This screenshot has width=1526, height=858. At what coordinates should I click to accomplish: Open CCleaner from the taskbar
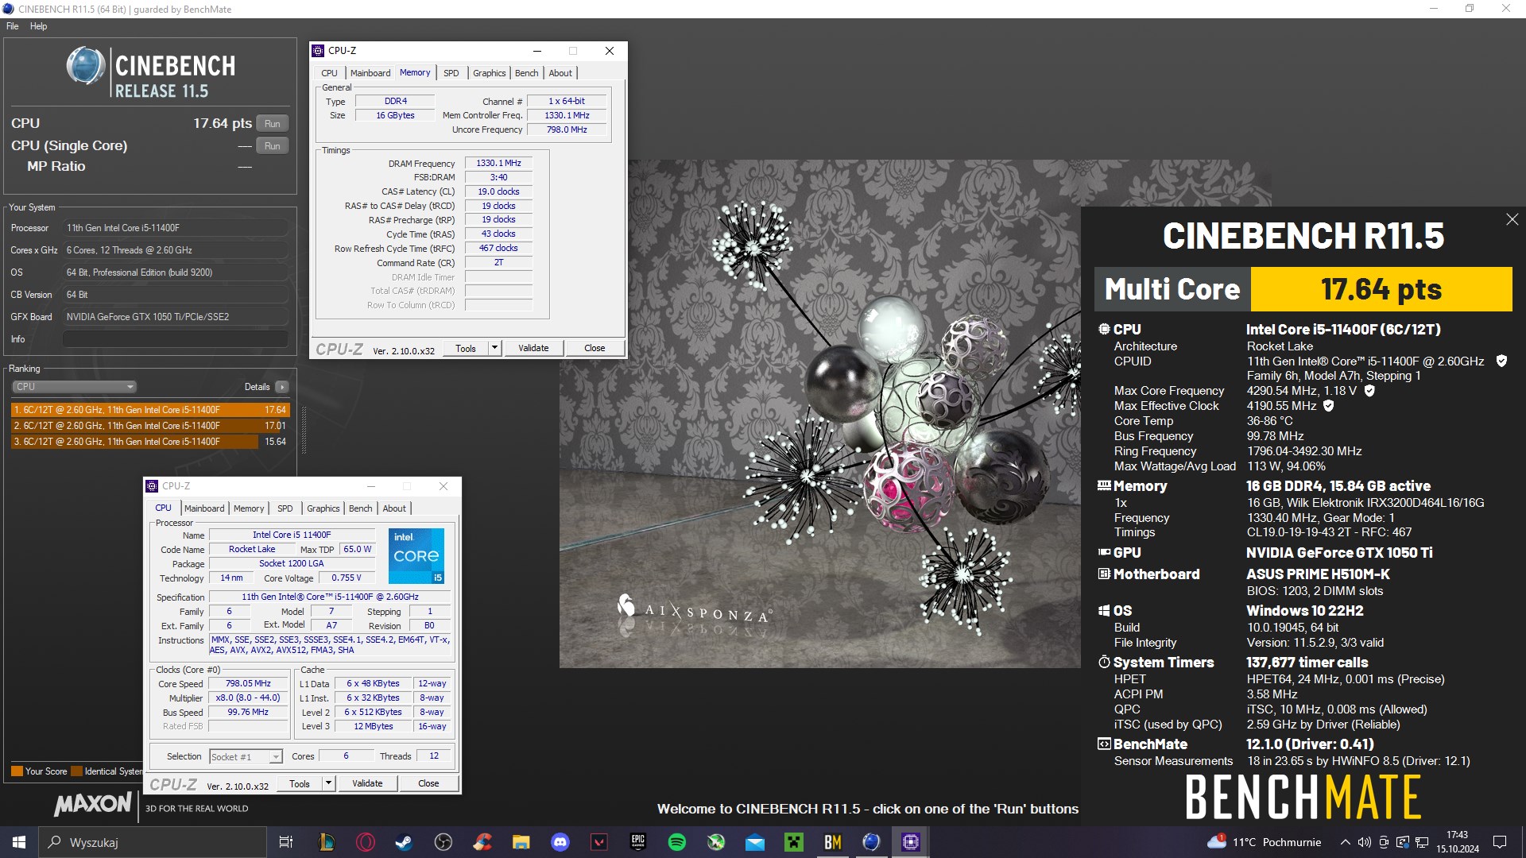[482, 842]
